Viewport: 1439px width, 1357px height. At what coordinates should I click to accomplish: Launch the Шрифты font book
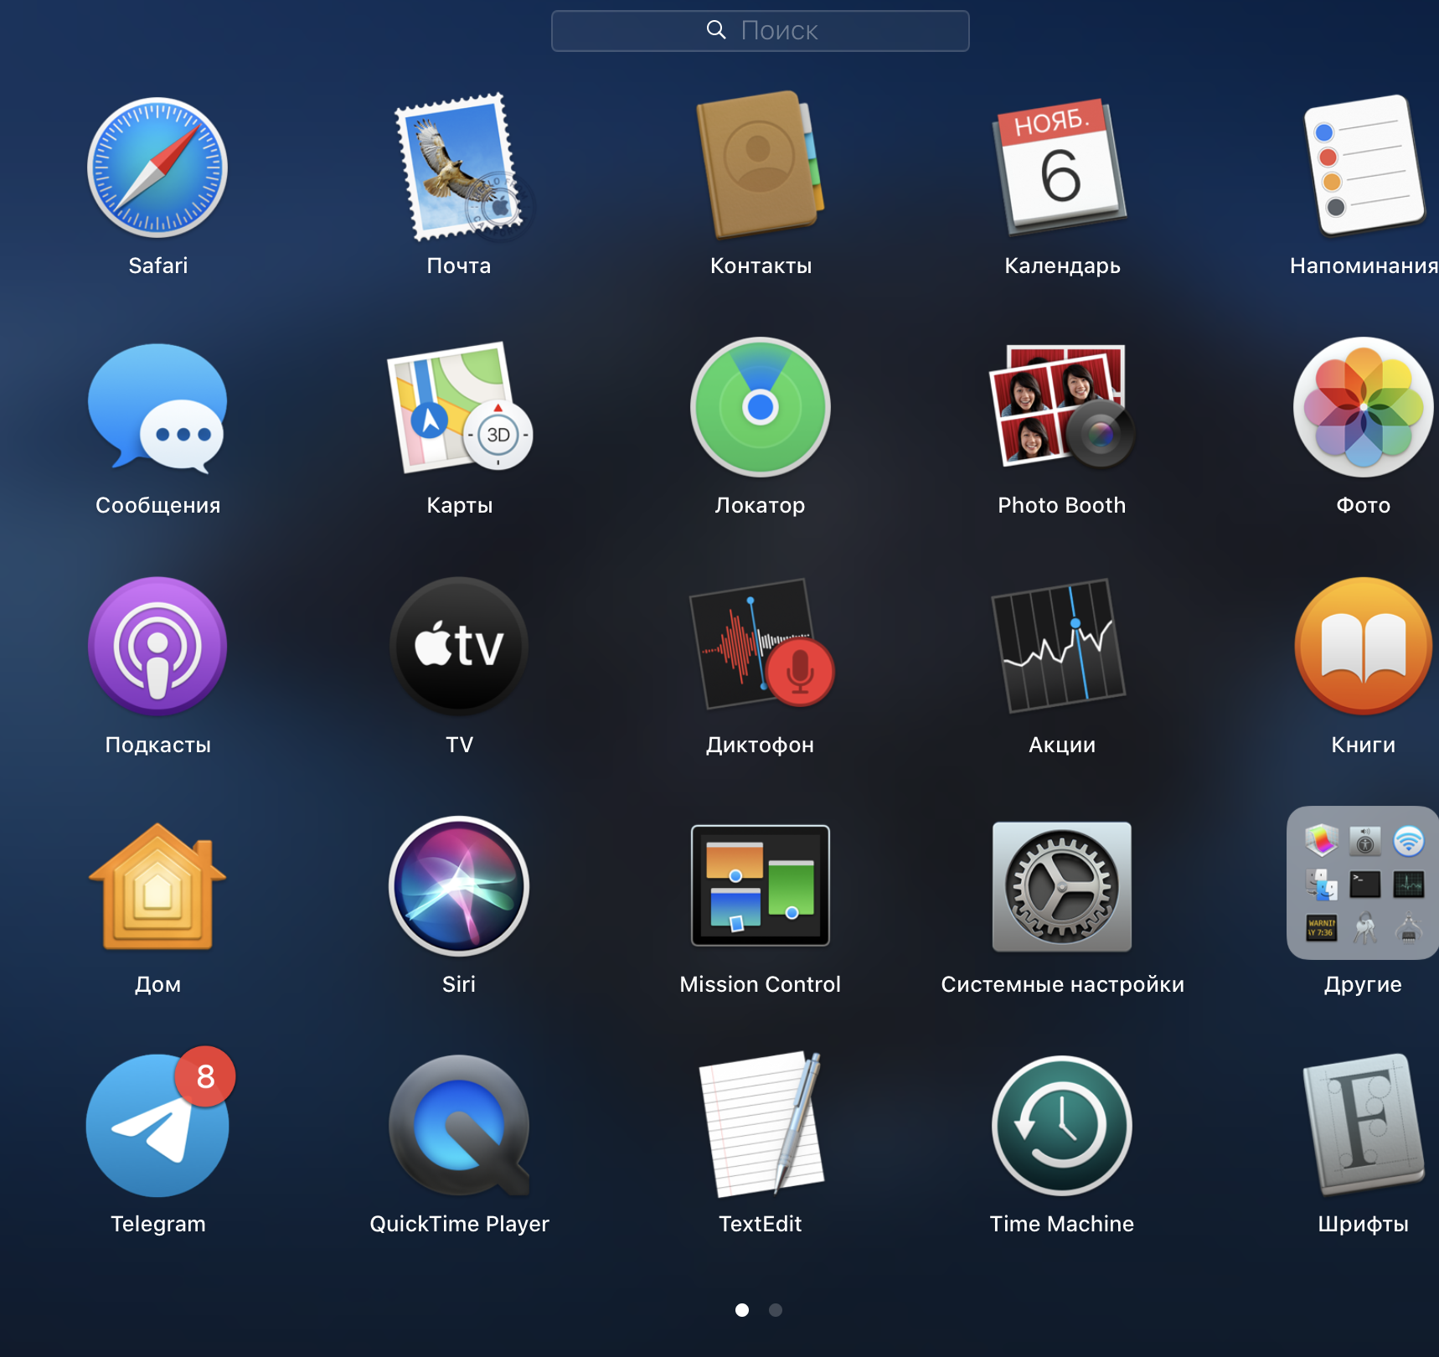click(1364, 1125)
